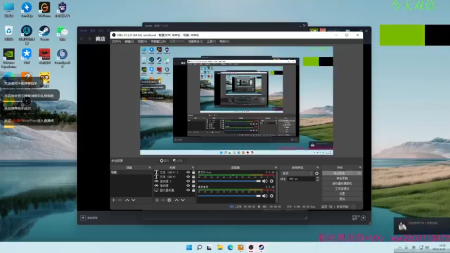Screen dimensions: 450x253
Task: Click 退出 to exit OBS
Action: [x=342, y=199]
